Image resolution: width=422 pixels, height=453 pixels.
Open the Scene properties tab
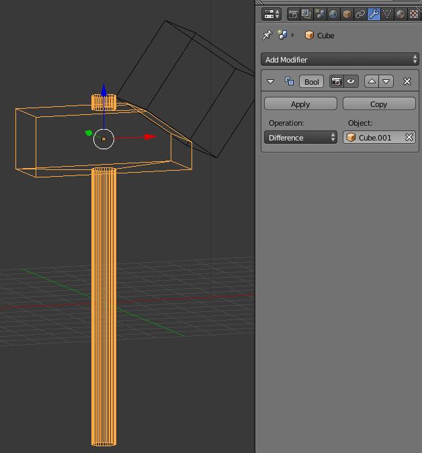(x=320, y=14)
